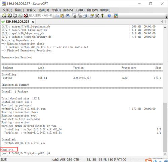
Task: Click the tab scroll left arrow
Action: (162, 22)
